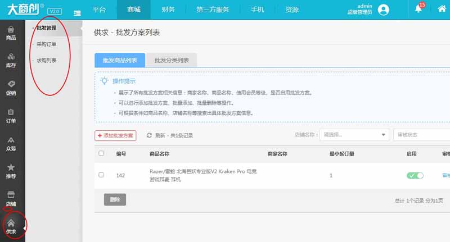This screenshot has width=450, height=242.
Task: Open 采购订单 in the submenu
Action: click(x=47, y=44)
